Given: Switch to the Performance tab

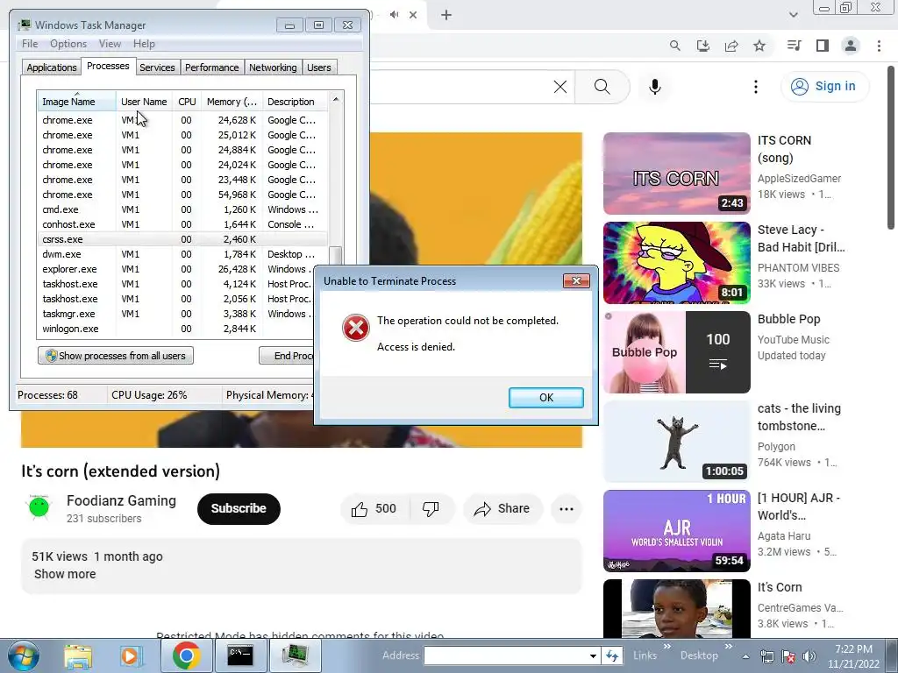Looking at the screenshot, I should pyautogui.click(x=211, y=67).
